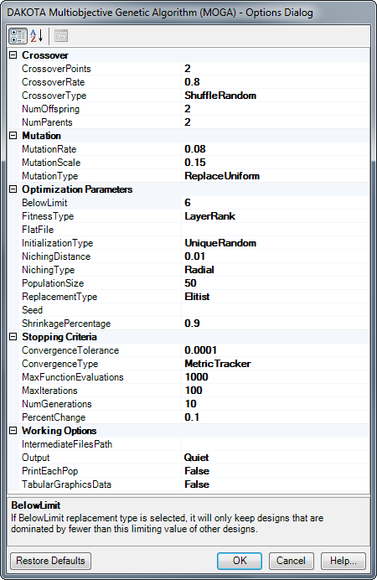The height and width of the screenshot is (580, 377).
Task: Confirm settings with the OK button
Action: (240, 561)
